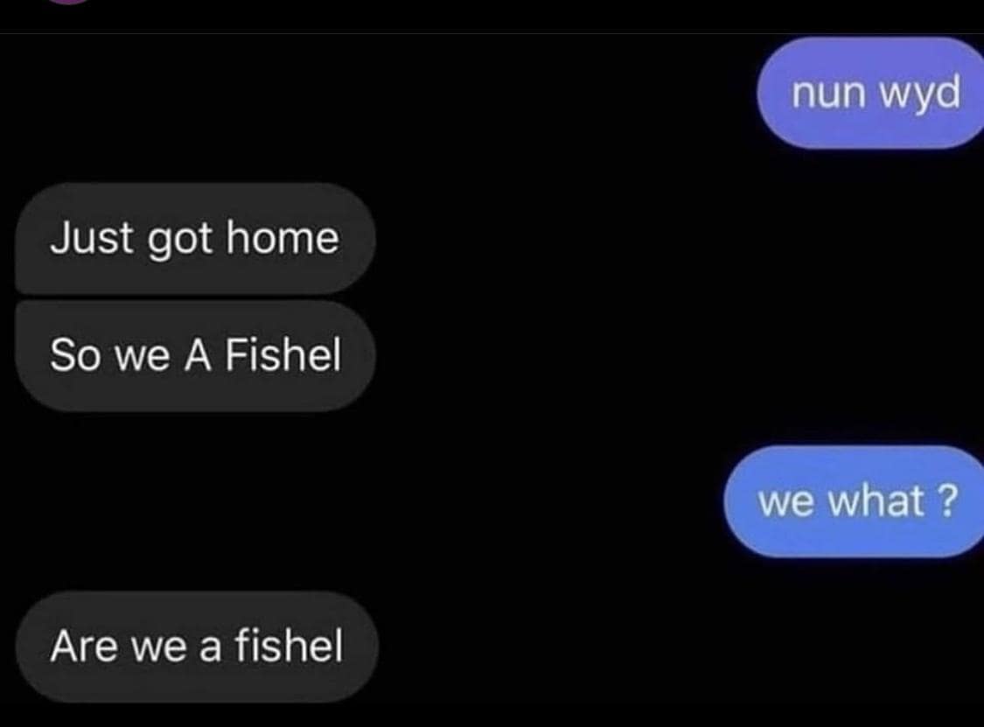Click the word 'what' in blue reply
Viewport: 984px width, 727px height.
(877, 501)
